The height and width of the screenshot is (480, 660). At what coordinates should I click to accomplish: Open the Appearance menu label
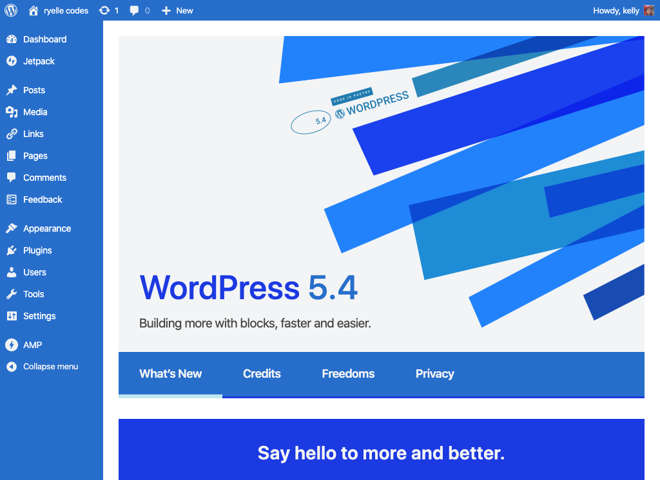tap(47, 228)
